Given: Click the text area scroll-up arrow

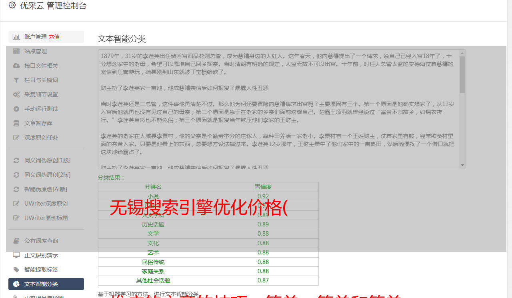Looking at the screenshot, I should coord(462,53).
